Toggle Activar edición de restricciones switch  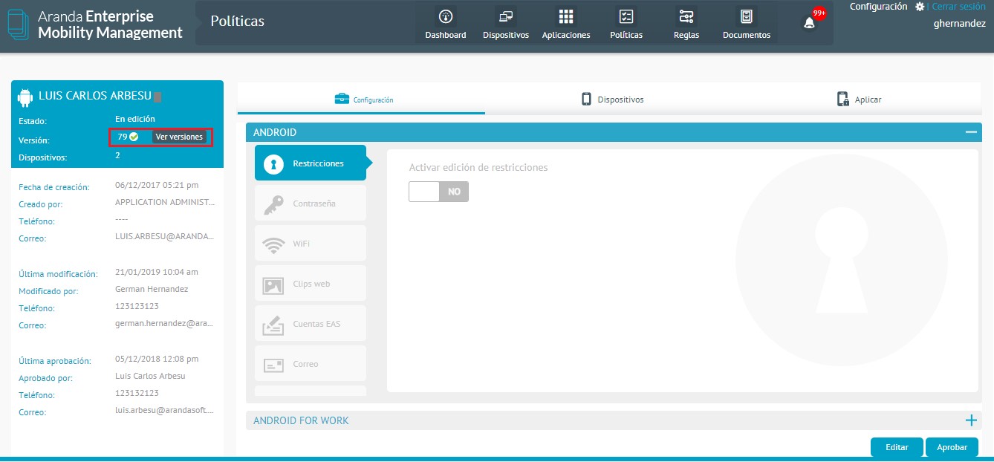(x=438, y=192)
